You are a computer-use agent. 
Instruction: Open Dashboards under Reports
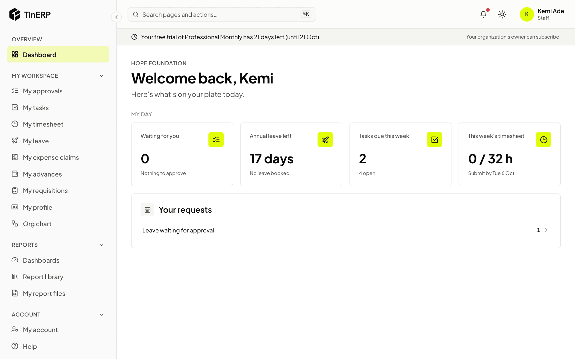pos(58,260)
